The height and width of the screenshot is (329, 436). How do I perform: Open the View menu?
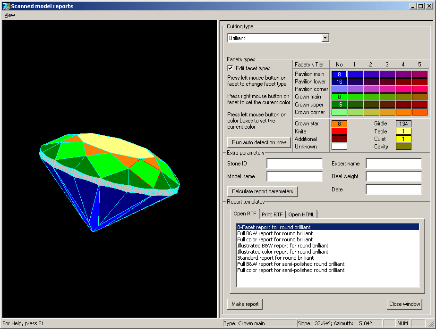pyautogui.click(x=9, y=15)
